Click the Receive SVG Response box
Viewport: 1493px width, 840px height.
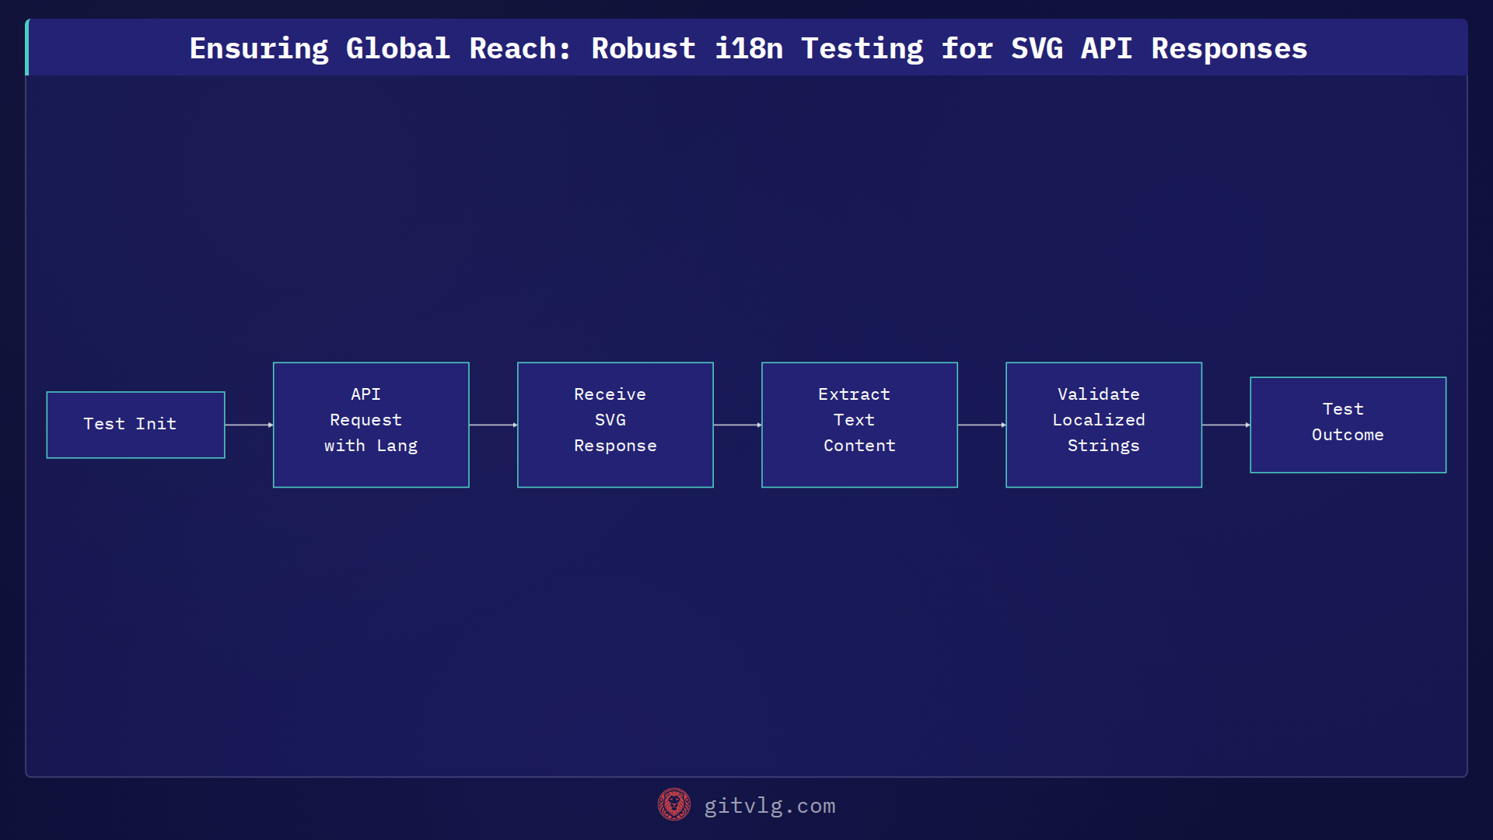coord(615,425)
